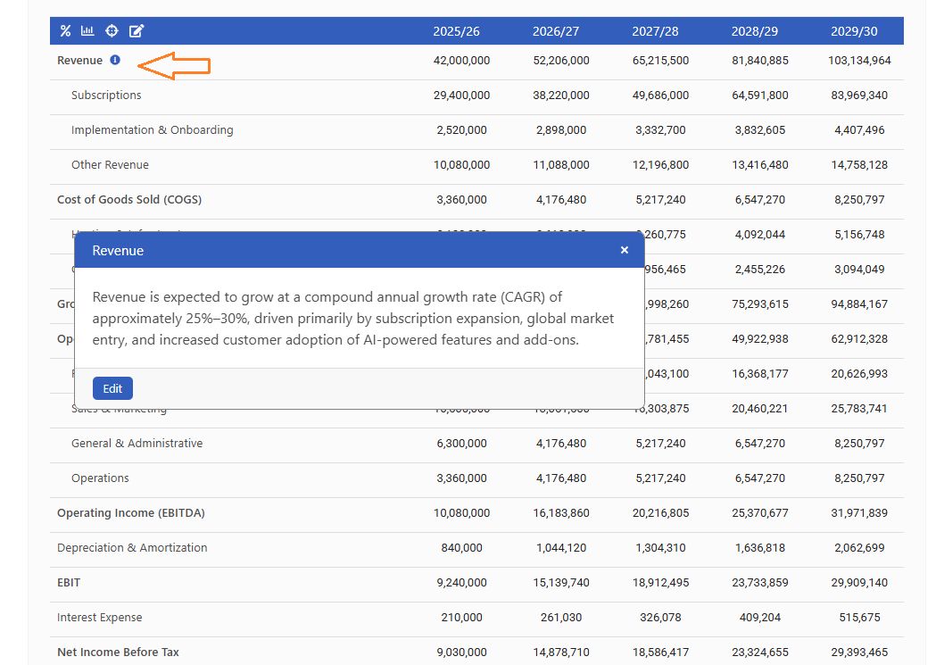The image size is (944, 665).
Task: Click the Interest Expense row label
Action: [x=99, y=618]
